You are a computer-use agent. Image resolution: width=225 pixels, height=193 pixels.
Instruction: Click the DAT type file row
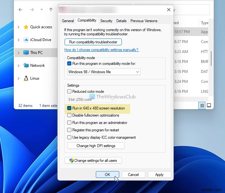point(191,72)
